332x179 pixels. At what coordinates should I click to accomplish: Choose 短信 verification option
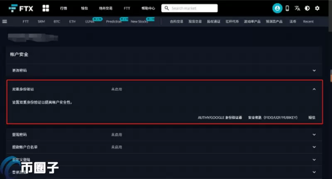click(312, 118)
